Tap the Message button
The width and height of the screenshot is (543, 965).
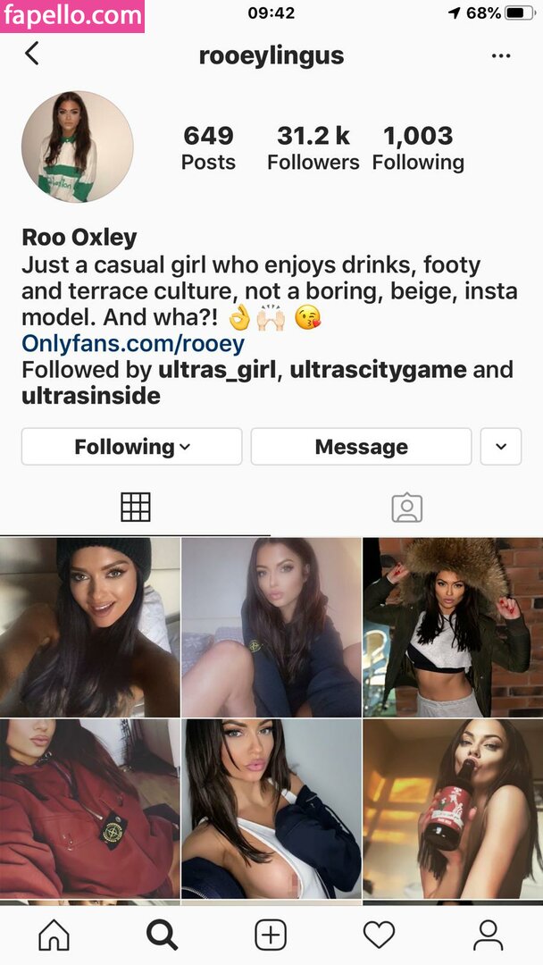(361, 447)
